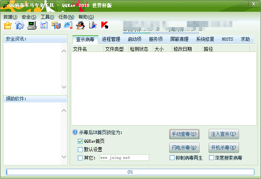
Task: Click the 开机杀毒(K) button
Action: 224,148
